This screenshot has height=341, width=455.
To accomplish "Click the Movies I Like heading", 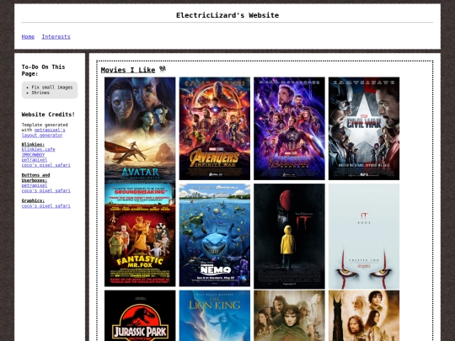I will coord(128,70).
